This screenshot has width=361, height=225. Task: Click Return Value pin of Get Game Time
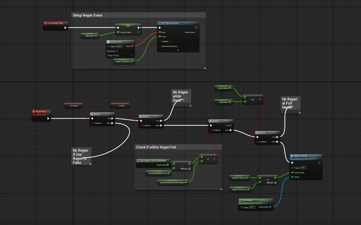point(168,165)
